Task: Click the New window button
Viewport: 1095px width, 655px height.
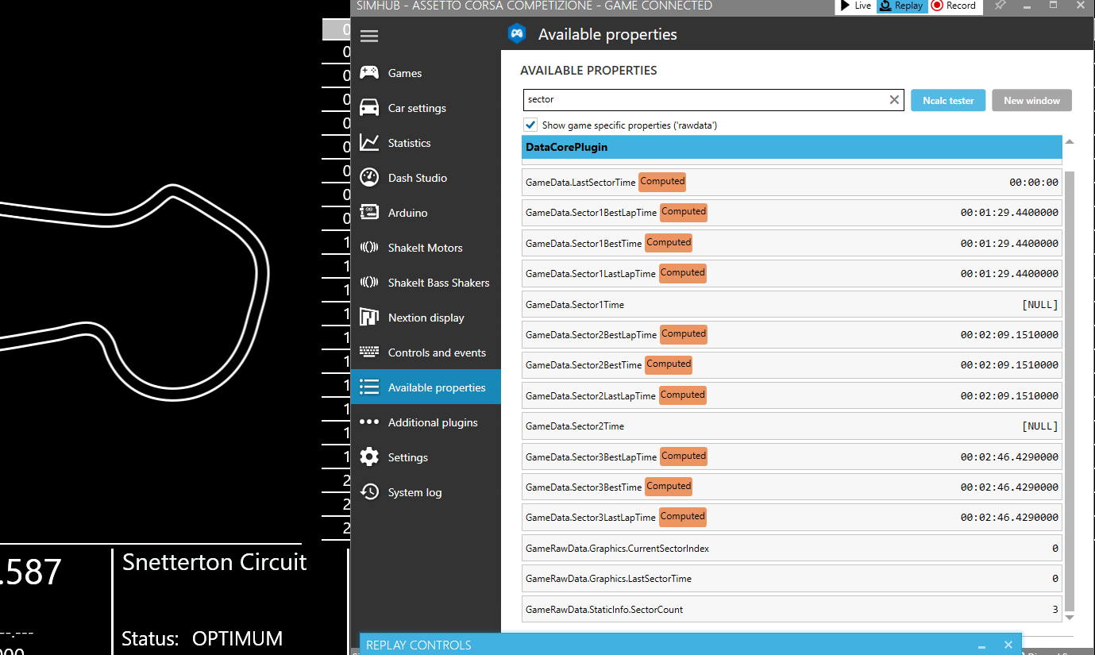Action: 1031,101
